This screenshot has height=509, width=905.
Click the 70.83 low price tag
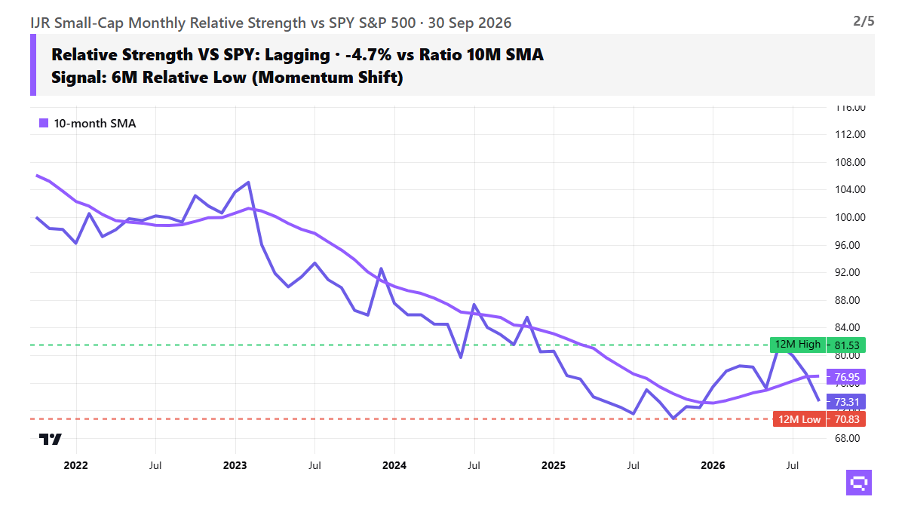click(x=848, y=419)
